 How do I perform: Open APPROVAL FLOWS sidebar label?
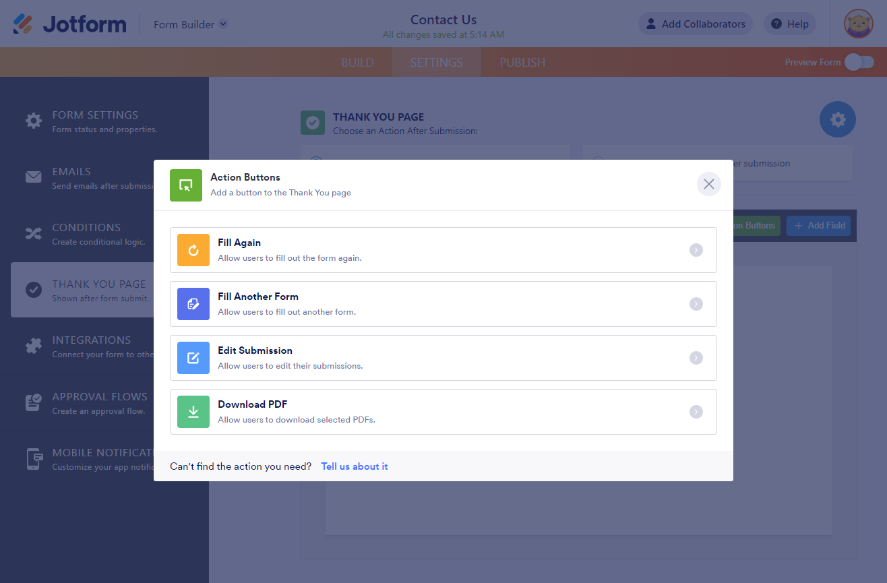[x=100, y=397]
